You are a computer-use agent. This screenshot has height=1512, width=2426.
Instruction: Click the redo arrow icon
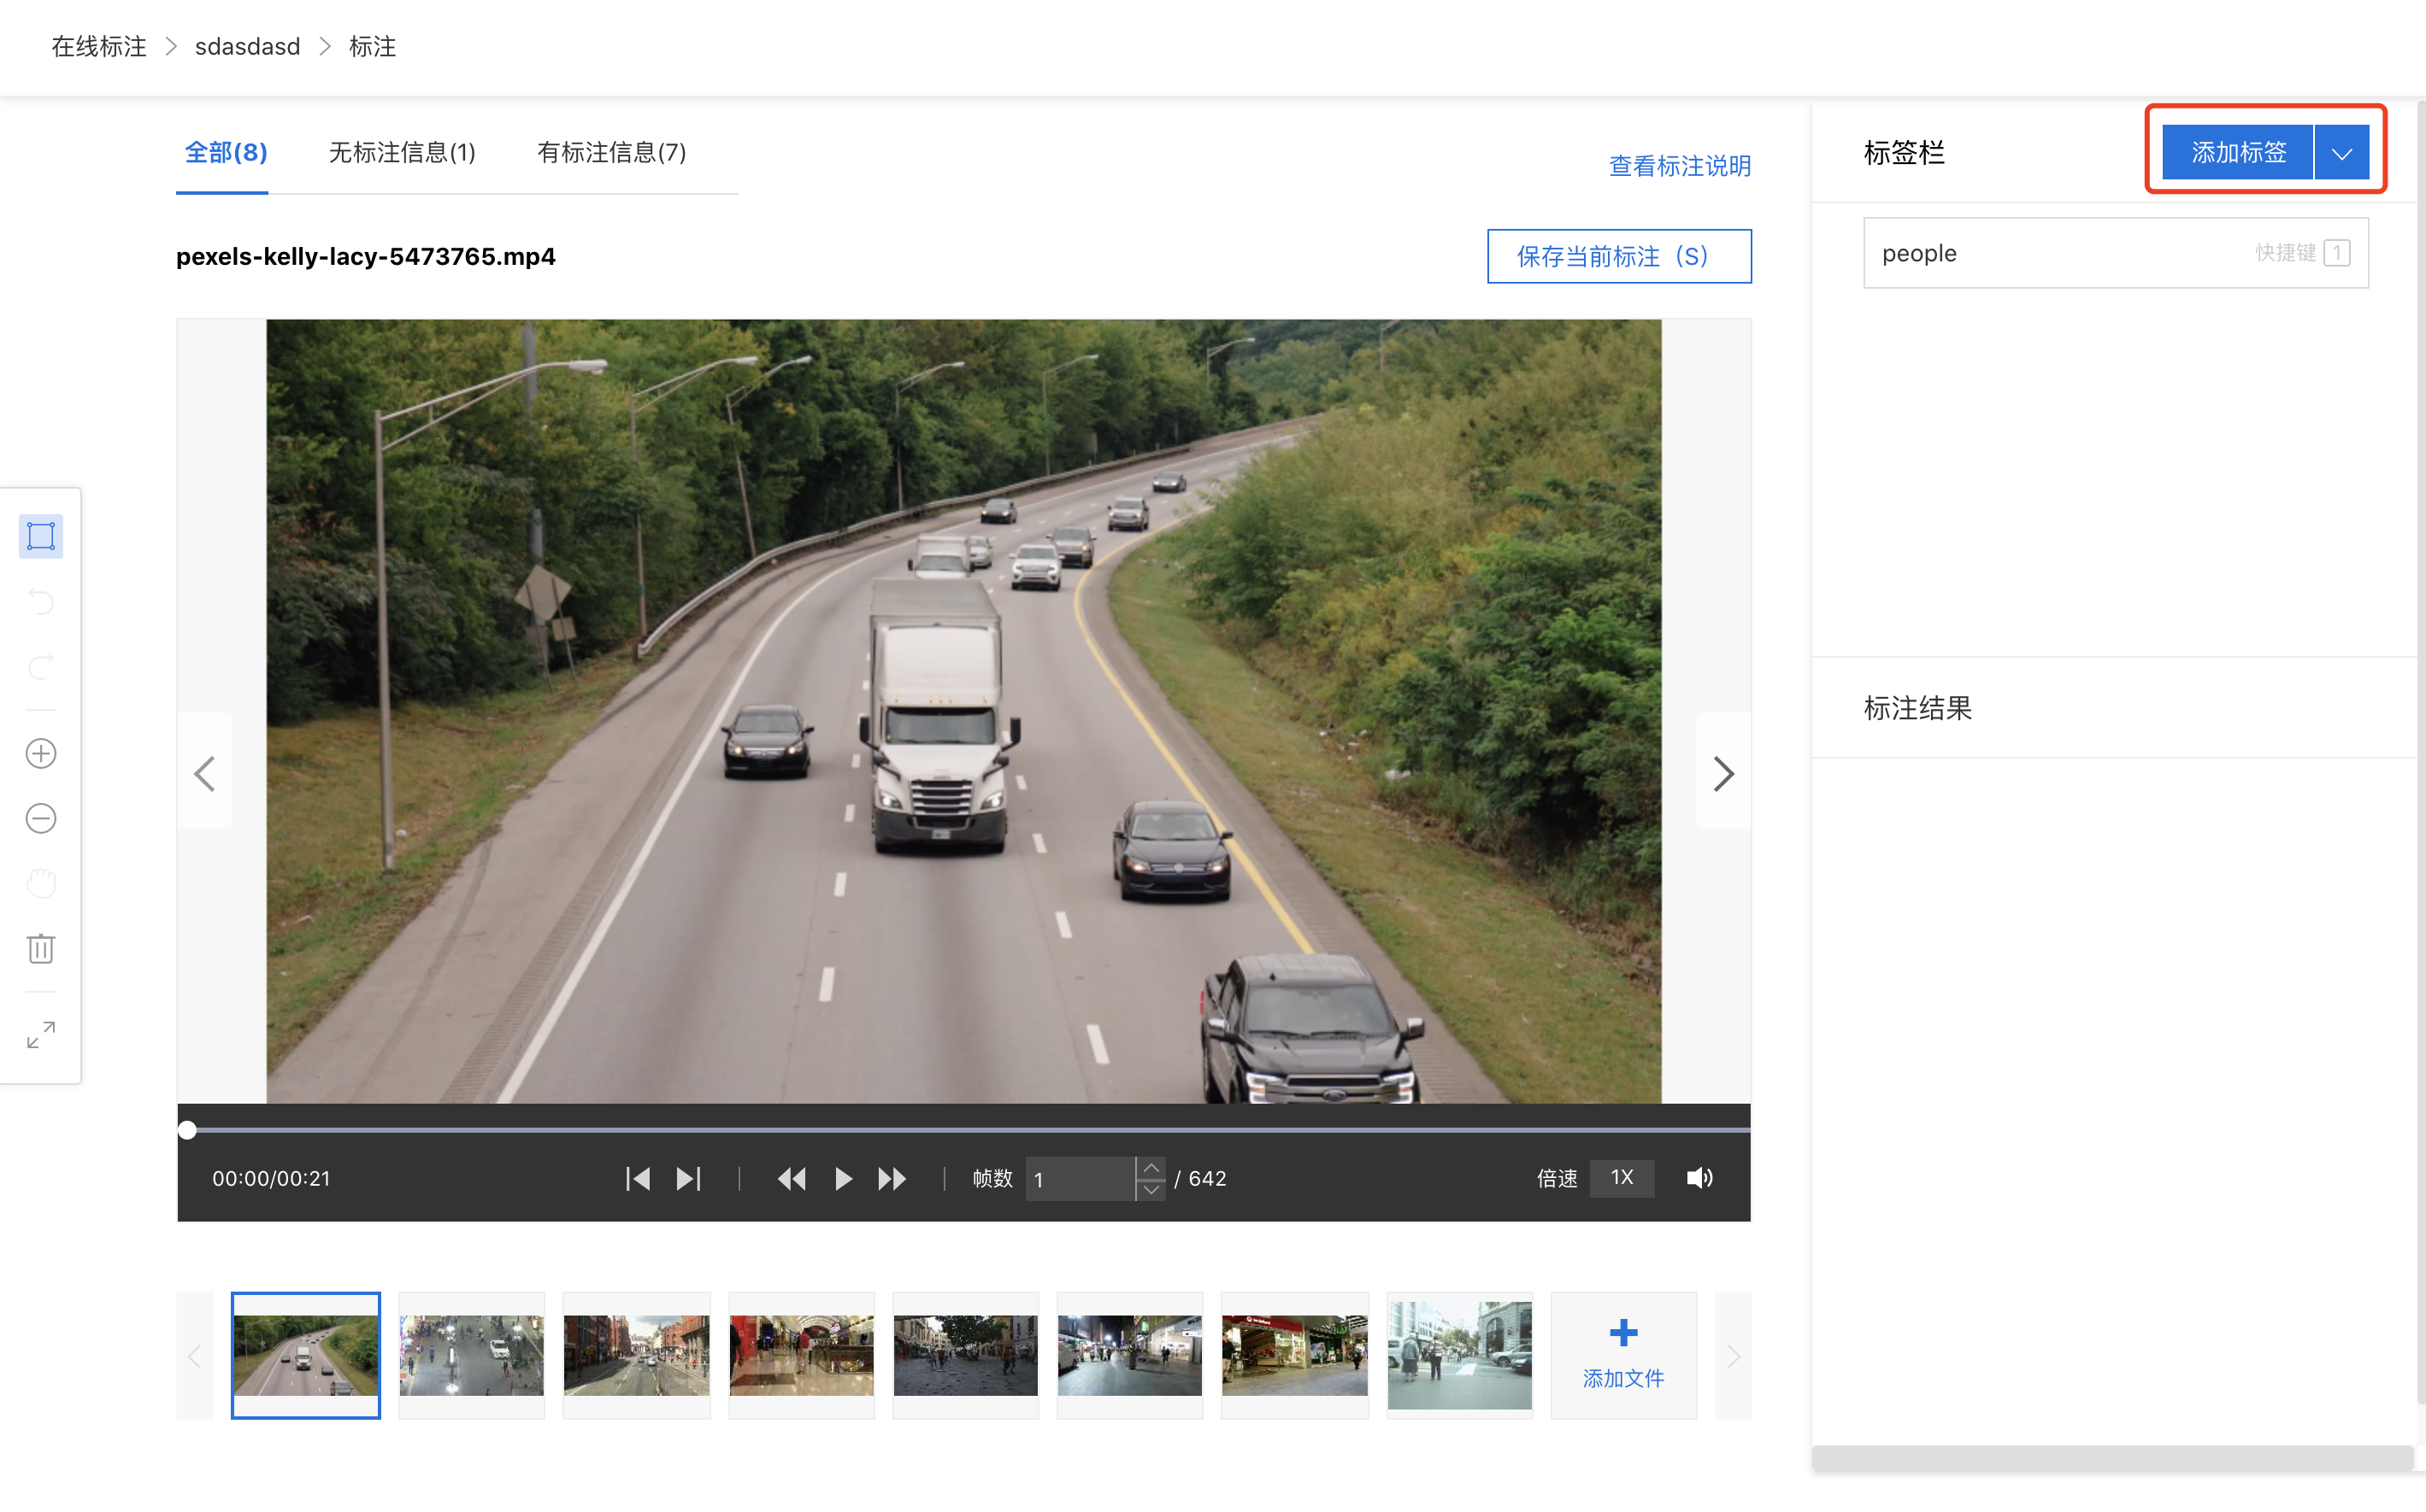[x=41, y=667]
